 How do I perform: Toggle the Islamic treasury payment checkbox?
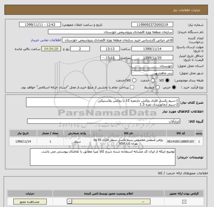coord(132,87)
